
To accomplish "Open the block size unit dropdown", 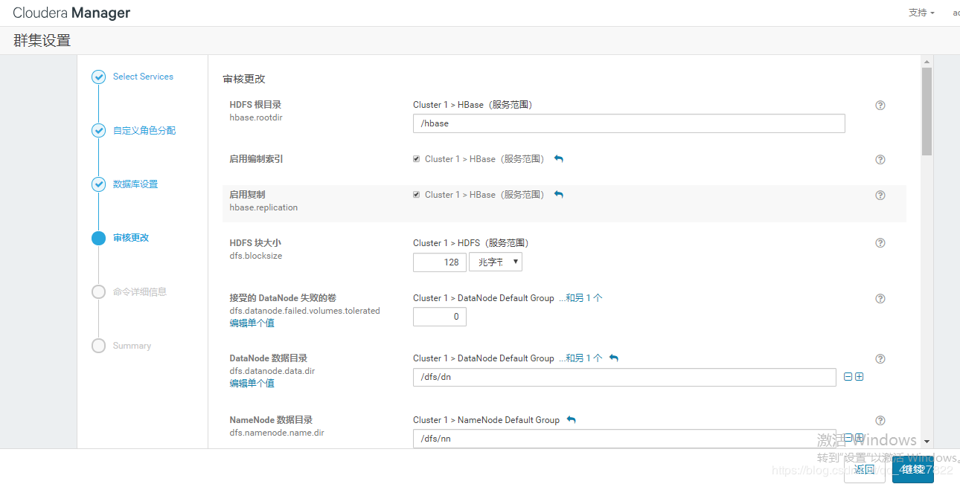I will pyautogui.click(x=496, y=262).
